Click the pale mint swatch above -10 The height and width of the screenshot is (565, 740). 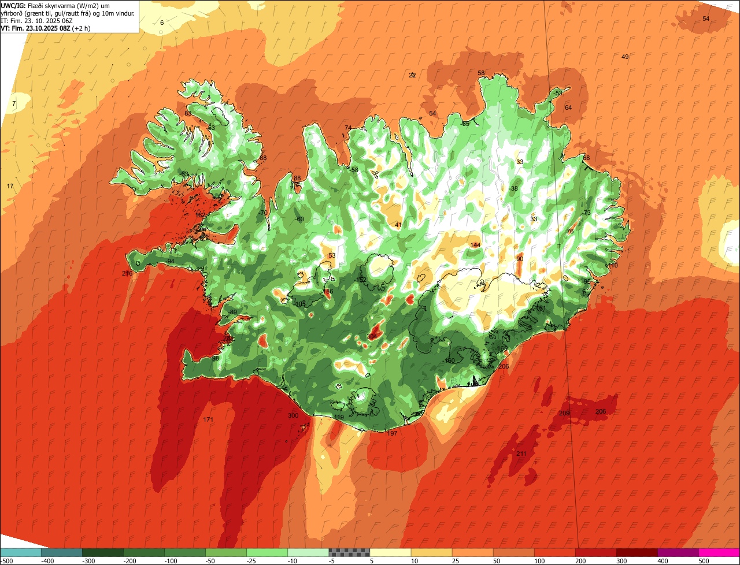(x=308, y=552)
